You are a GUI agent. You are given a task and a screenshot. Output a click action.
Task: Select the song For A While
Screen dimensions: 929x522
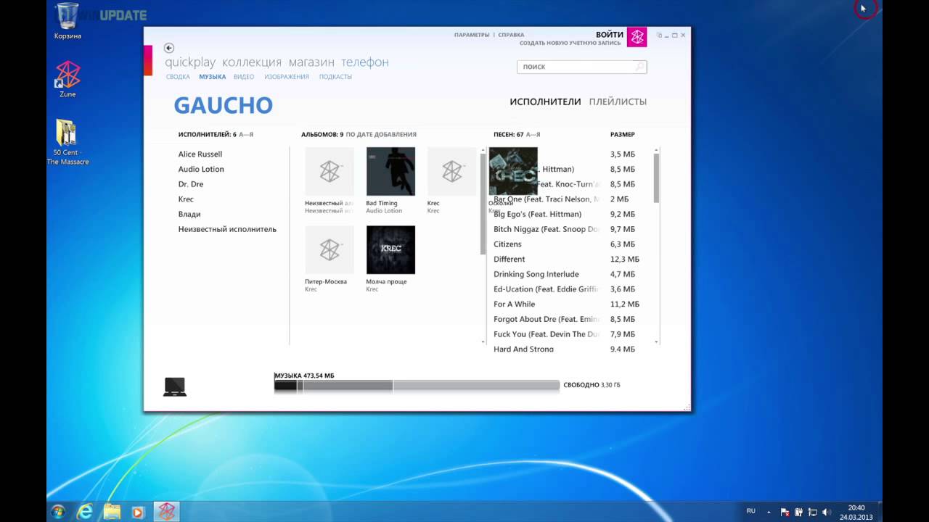tap(515, 304)
